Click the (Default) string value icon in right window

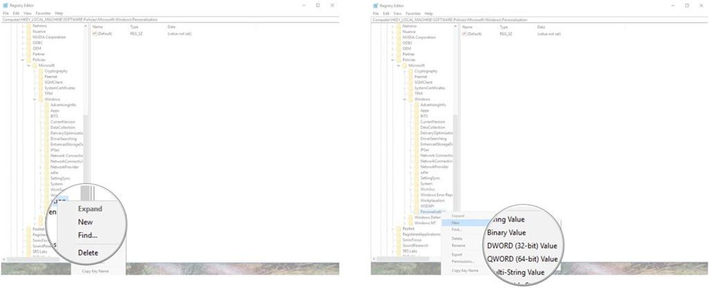click(x=465, y=34)
